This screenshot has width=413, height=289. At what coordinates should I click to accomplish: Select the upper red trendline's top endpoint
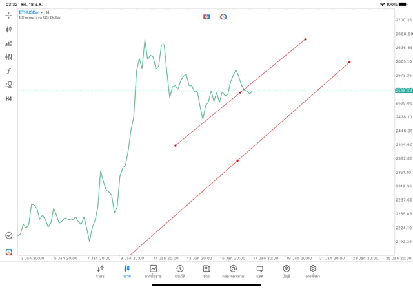coord(305,39)
